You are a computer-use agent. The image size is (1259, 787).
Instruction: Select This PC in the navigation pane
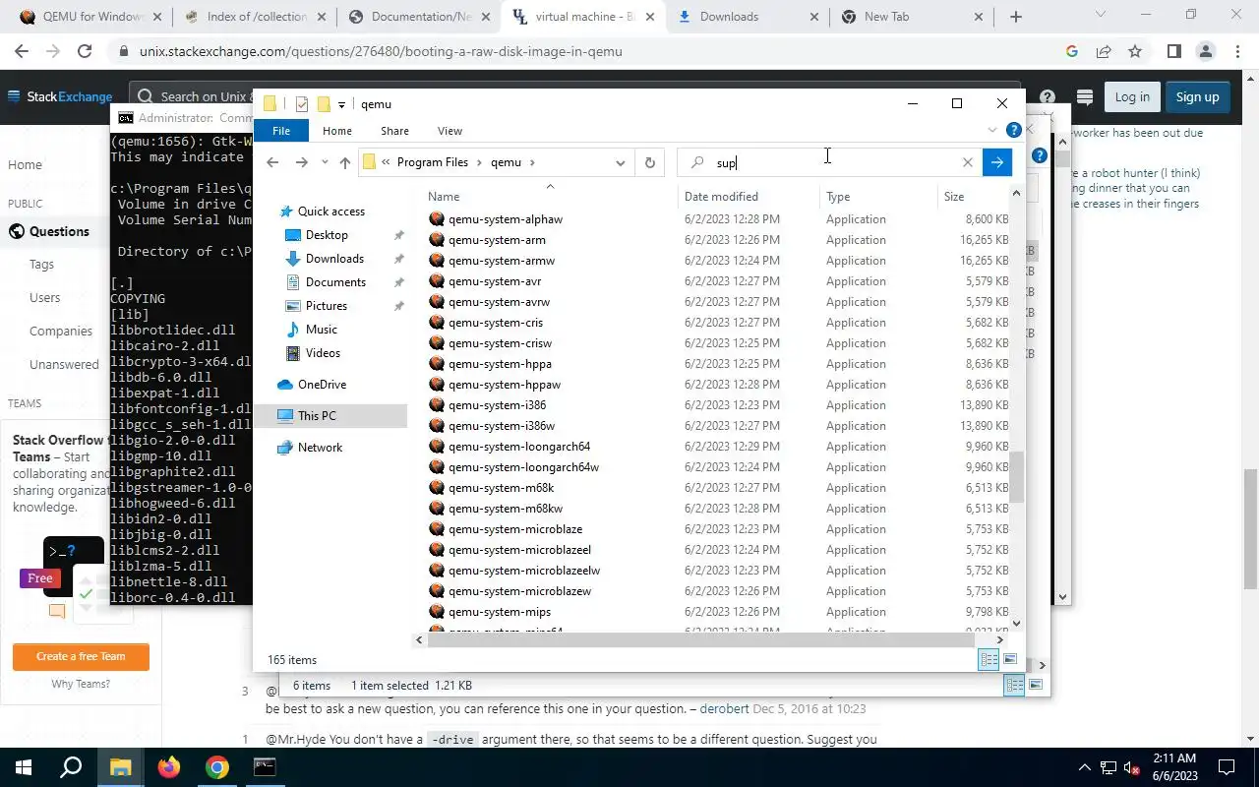317,416
